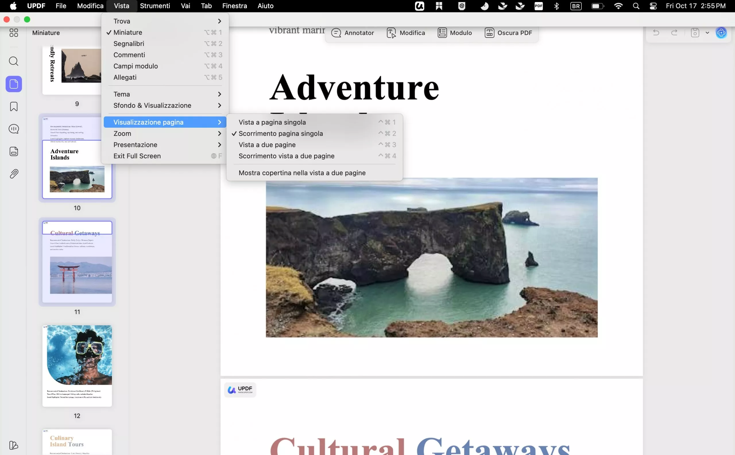Enable Mostra copertina nella vista a due pagine
The width and height of the screenshot is (735, 455).
point(302,173)
